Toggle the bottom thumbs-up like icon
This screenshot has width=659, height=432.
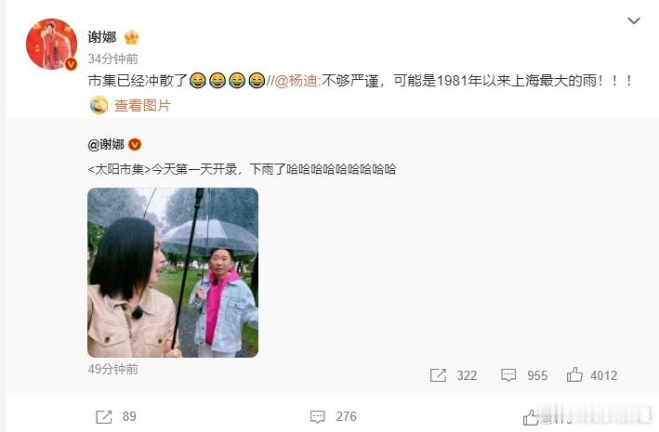(531, 417)
